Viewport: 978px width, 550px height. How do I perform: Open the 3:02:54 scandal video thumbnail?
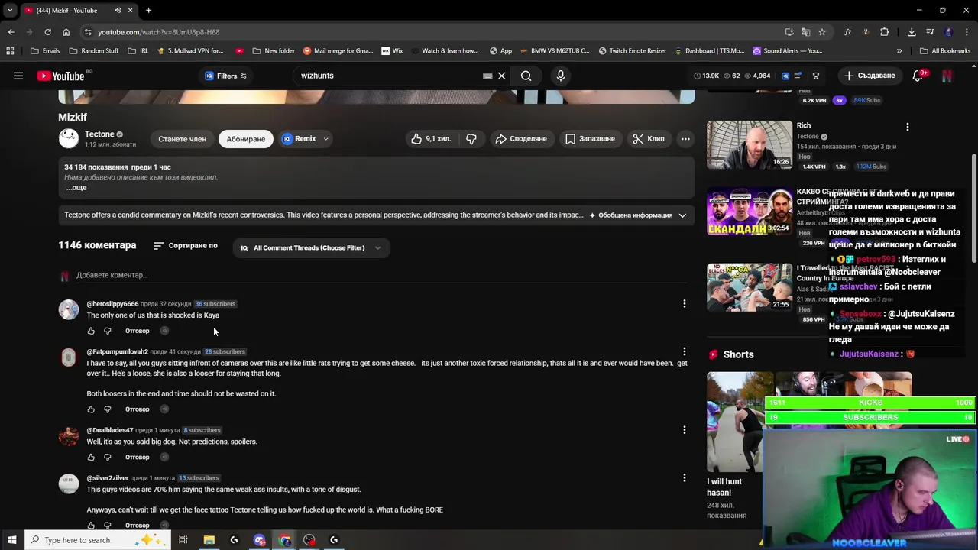click(750, 212)
